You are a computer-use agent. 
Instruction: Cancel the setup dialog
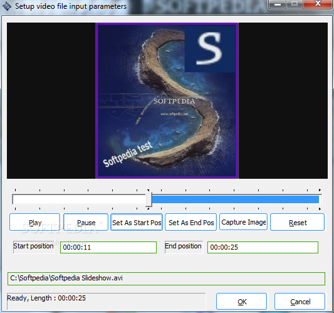(x=300, y=301)
